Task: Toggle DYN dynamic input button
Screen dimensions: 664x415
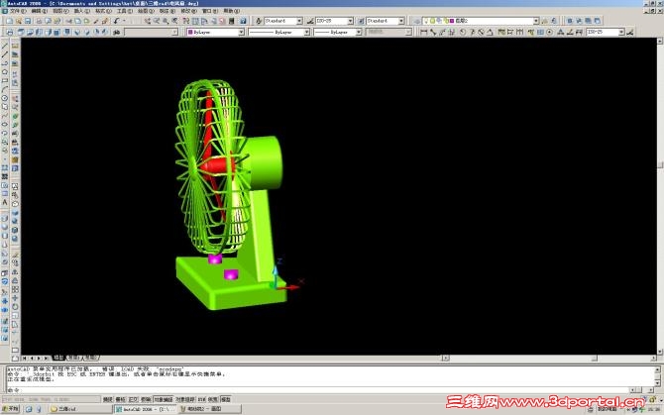Action: point(201,399)
